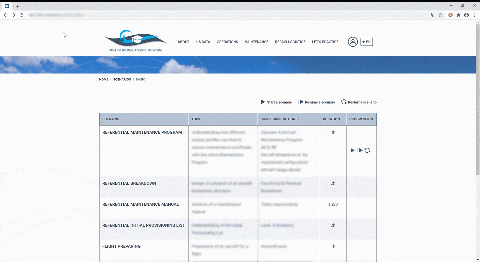Open the MAINTENANCE menu

click(256, 42)
